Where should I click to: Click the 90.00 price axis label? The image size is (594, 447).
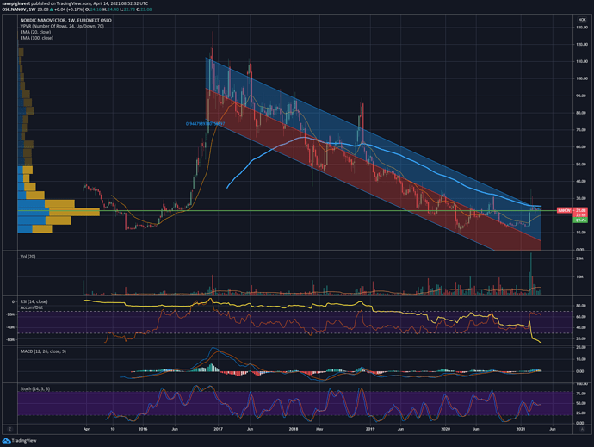(x=582, y=96)
